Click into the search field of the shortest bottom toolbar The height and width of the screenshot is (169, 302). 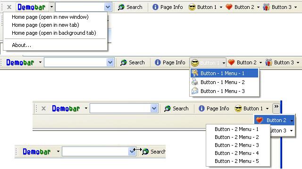tap(95, 152)
